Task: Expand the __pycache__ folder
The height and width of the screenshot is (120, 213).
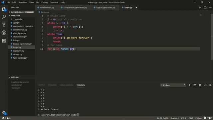Action: 19,19
